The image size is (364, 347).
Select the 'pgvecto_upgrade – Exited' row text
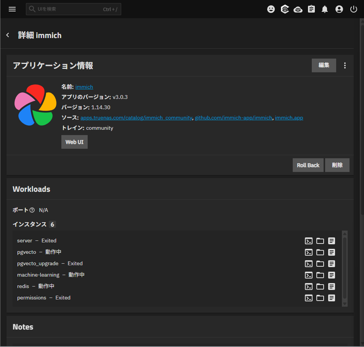50,264
